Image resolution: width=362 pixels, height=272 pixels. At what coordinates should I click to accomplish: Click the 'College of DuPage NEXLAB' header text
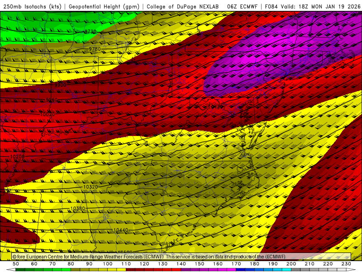[x=183, y=7]
